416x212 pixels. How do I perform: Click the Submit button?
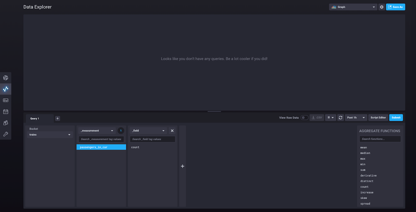[x=396, y=118]
